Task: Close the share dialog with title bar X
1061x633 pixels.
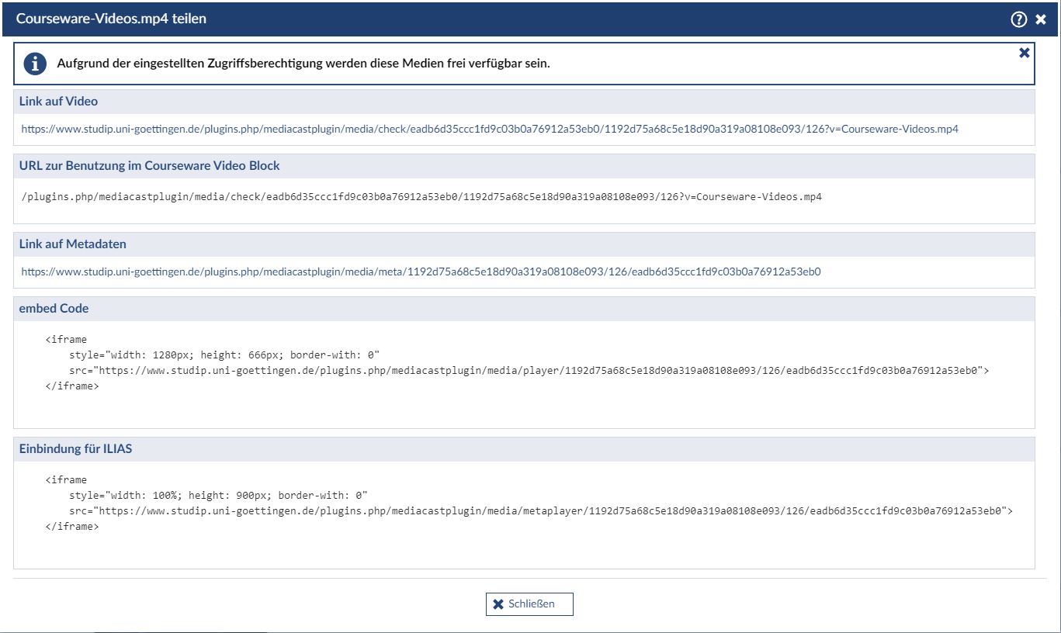Action: [x=1041, y=19]
